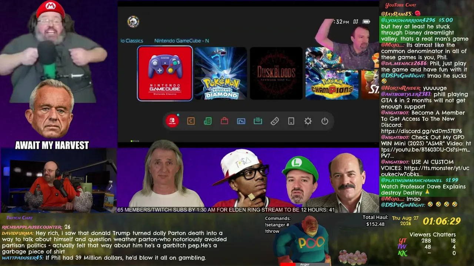Click the battery status icon
The width and height of the screenshot is (474, 266).
click(x=366, y=22)
